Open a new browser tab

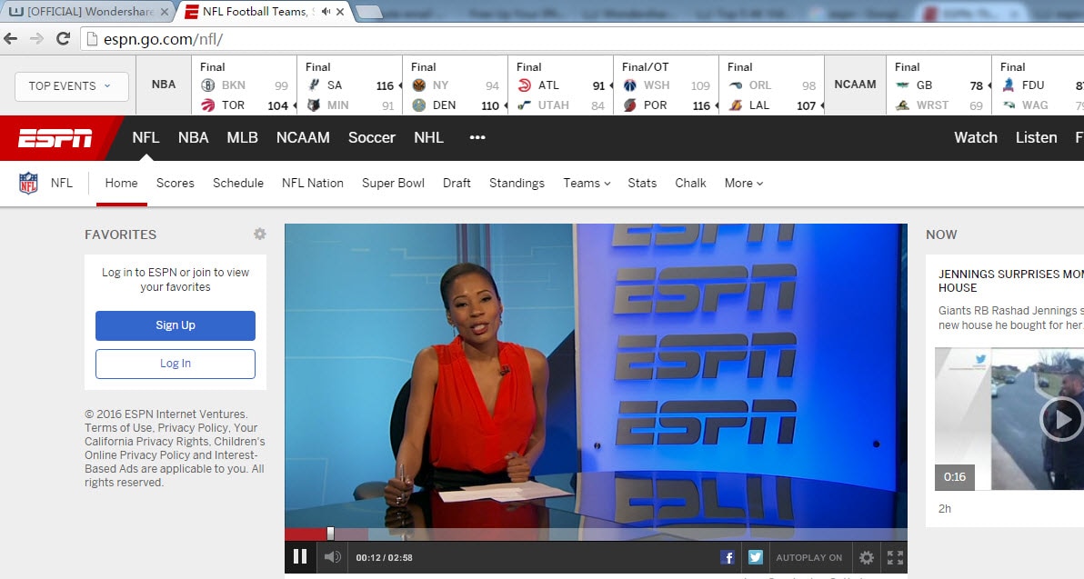[x=368, y=12]
